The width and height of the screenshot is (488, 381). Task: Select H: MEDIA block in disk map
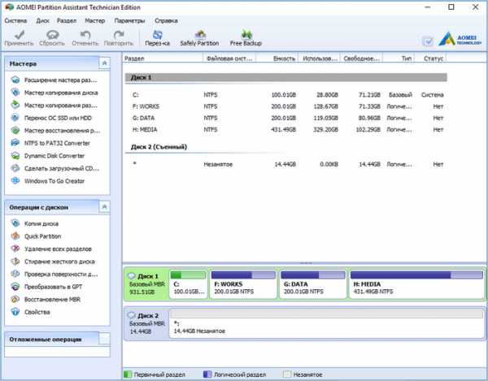[x=416, y=284]
